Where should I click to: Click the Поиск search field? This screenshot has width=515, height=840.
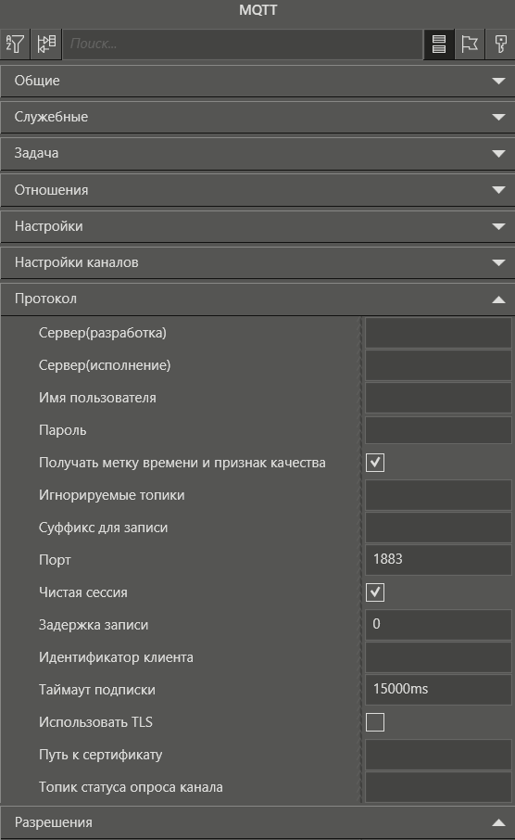[x=243, y=44]
